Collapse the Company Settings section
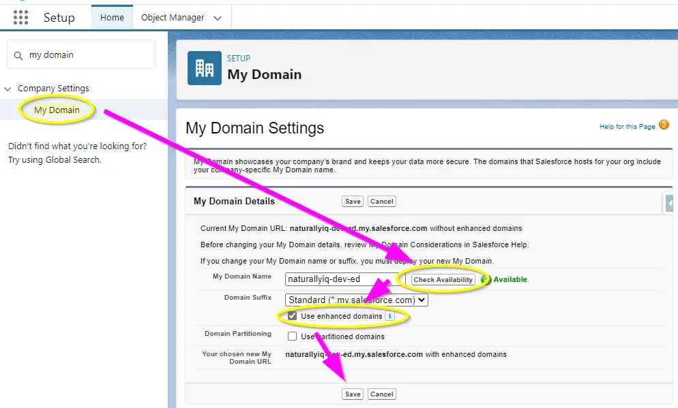This screenshot has width=678, height=408. [8, 89]
